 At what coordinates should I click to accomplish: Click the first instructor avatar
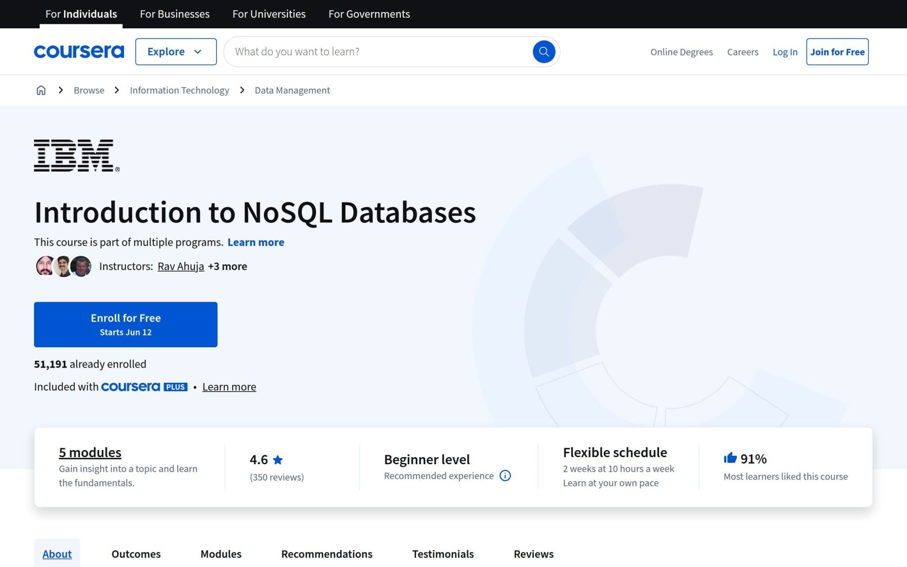45,266
